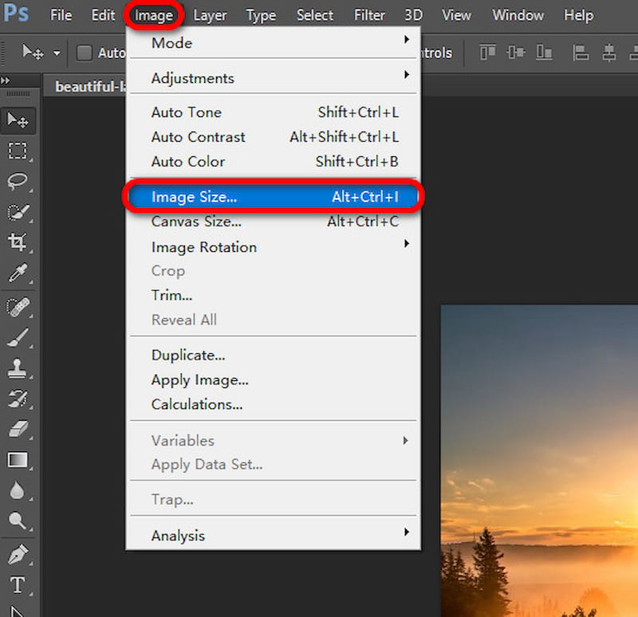Open the Filter menu

369,15
